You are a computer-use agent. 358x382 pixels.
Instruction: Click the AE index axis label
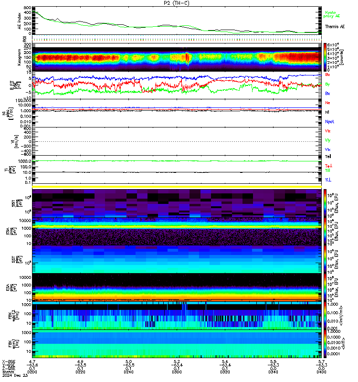pos(19,21)
